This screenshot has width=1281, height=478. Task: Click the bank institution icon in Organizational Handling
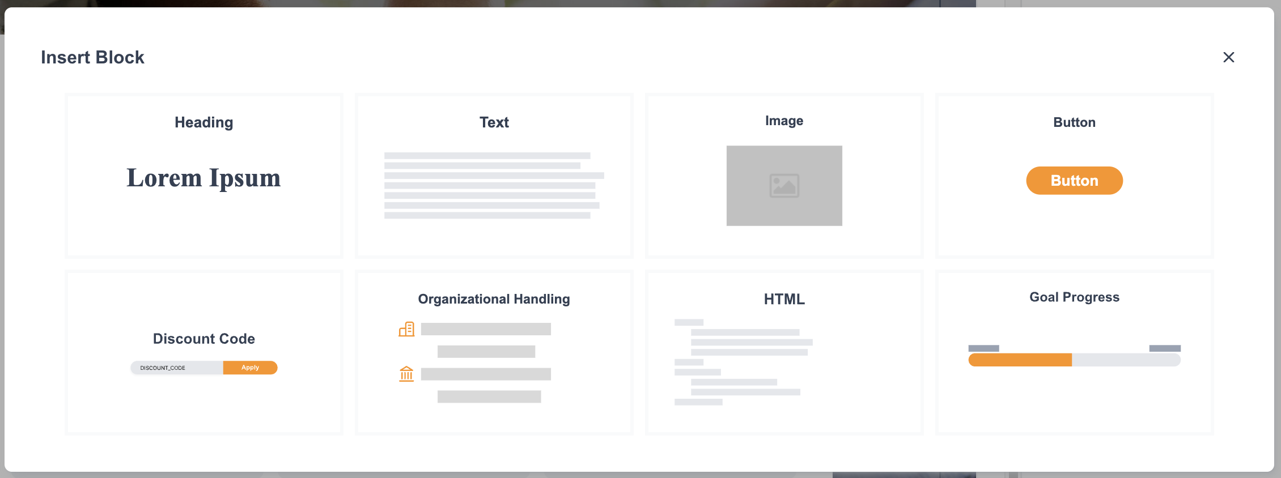(406, 374)
